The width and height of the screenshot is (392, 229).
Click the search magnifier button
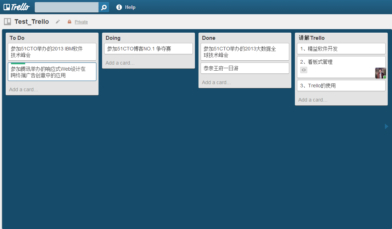point(104,7)
